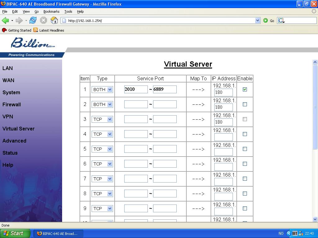Open the Back history dropdown arrow

pos(12,21)
